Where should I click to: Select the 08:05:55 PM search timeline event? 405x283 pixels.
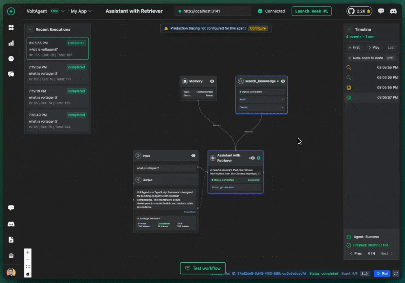coord(372,68)
